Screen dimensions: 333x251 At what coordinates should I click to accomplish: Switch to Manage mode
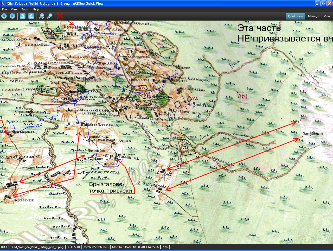pos(313,16)
